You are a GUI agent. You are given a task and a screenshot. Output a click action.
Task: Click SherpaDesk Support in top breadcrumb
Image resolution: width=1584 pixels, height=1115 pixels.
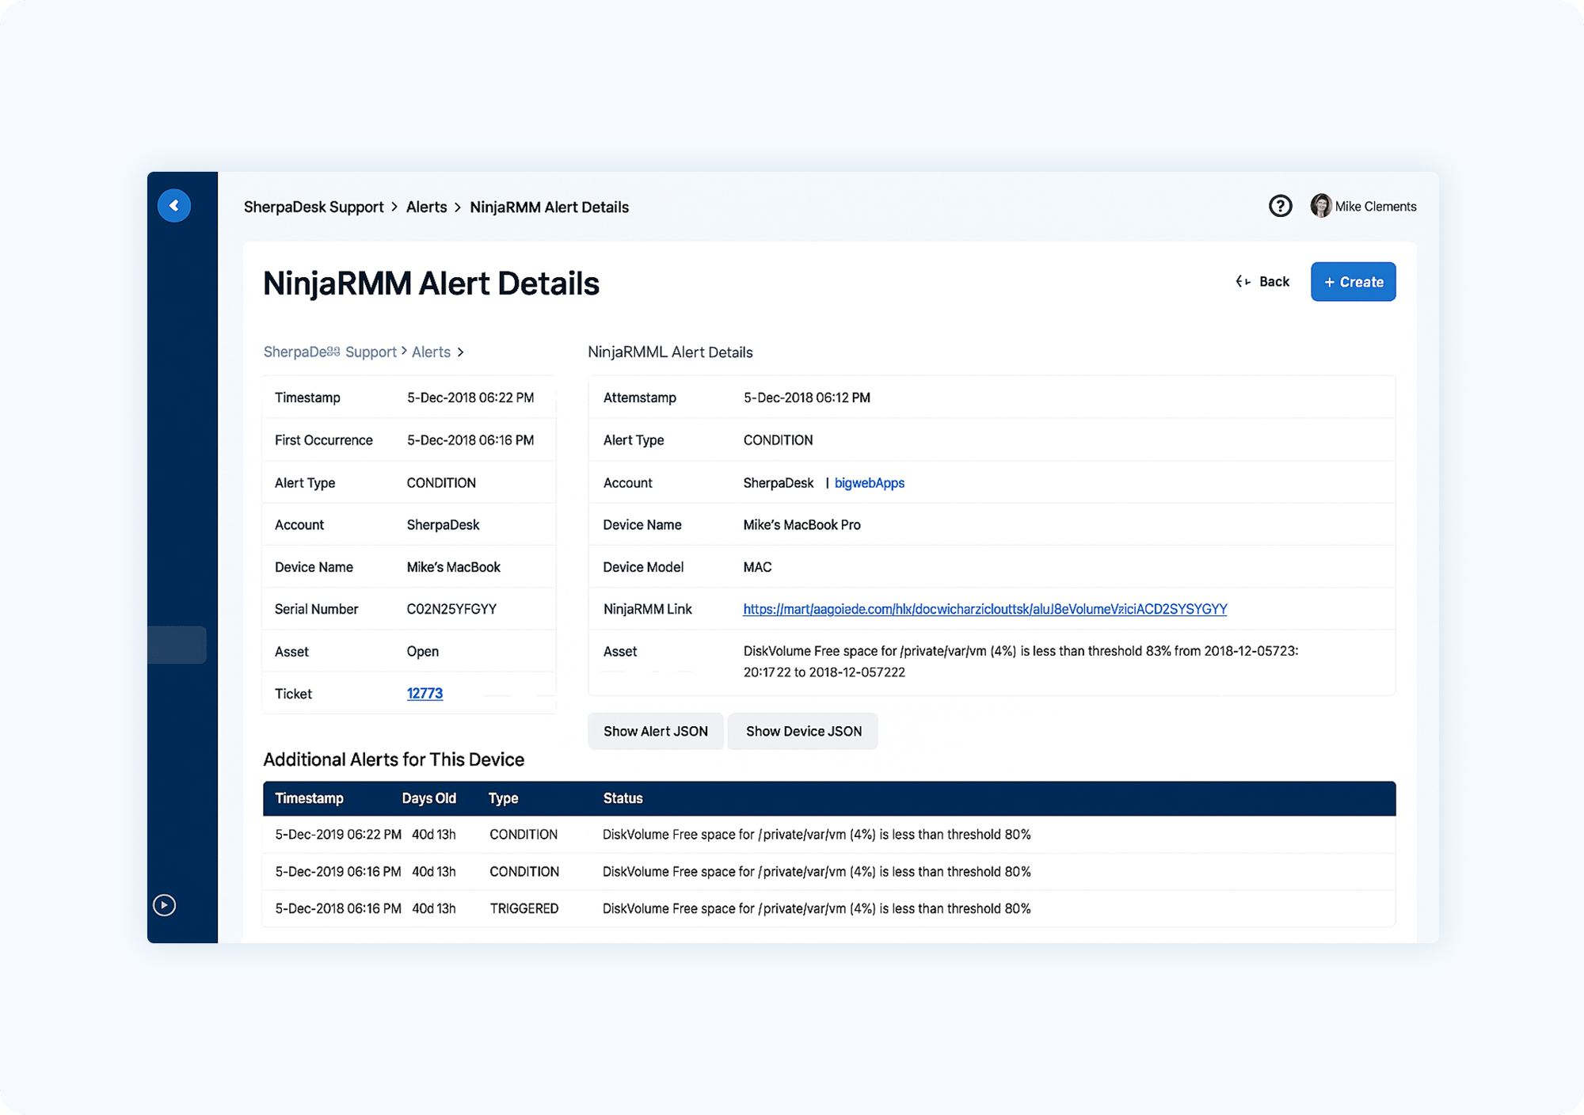(314, 207)
